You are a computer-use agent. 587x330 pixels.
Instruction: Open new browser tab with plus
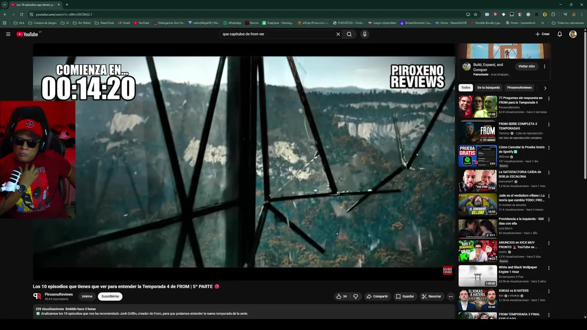(66, 5)
